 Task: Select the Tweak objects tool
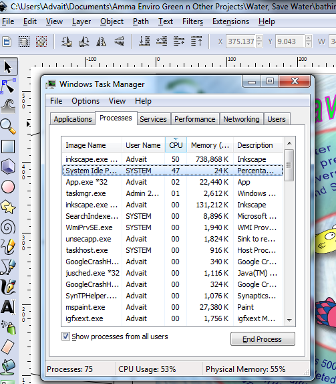click(8, 106)
